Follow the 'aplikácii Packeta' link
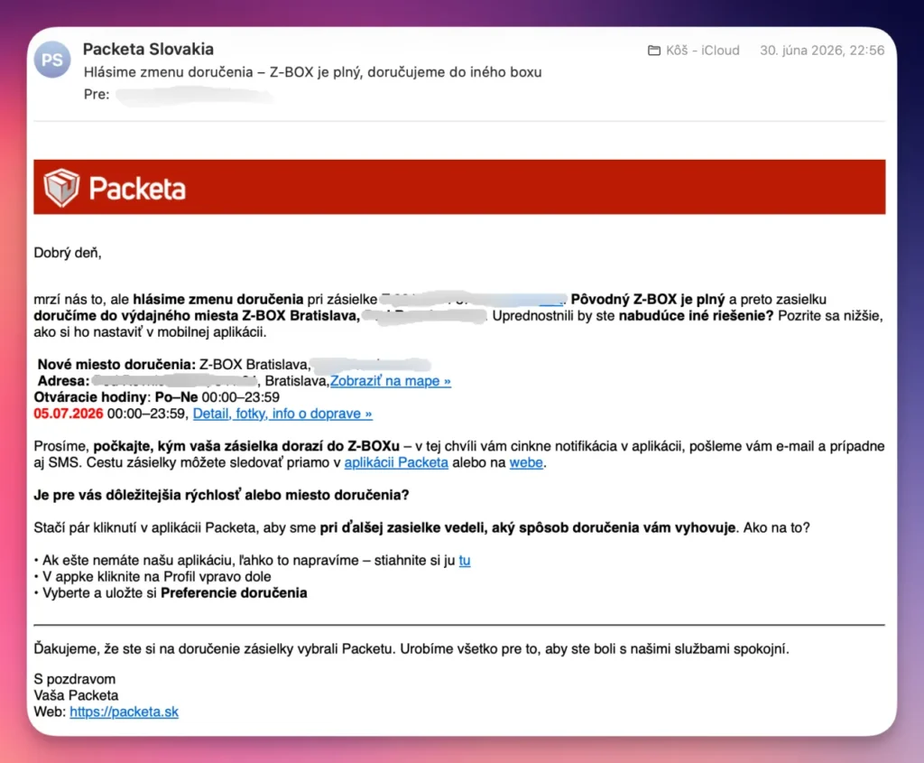 point(396,463)
